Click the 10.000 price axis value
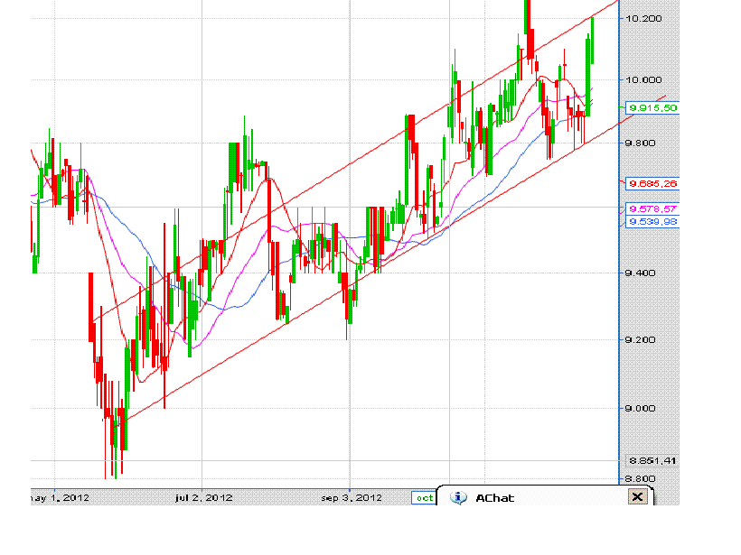741x555 pixels. [643, 79]
